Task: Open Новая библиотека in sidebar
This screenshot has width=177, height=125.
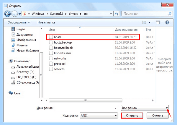Action: 25,51
